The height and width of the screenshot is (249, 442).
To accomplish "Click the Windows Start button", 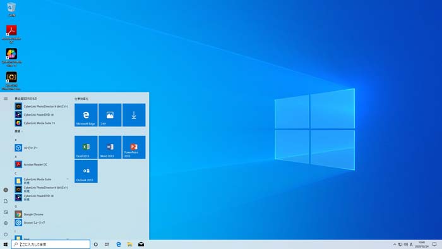I will tap(5, 245).
